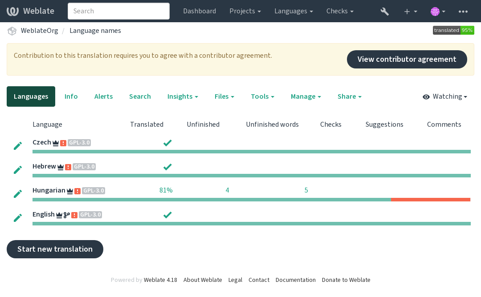Open the Language names breadcrumb link
This screenshot has height=297, width=481.
point(95,31)
